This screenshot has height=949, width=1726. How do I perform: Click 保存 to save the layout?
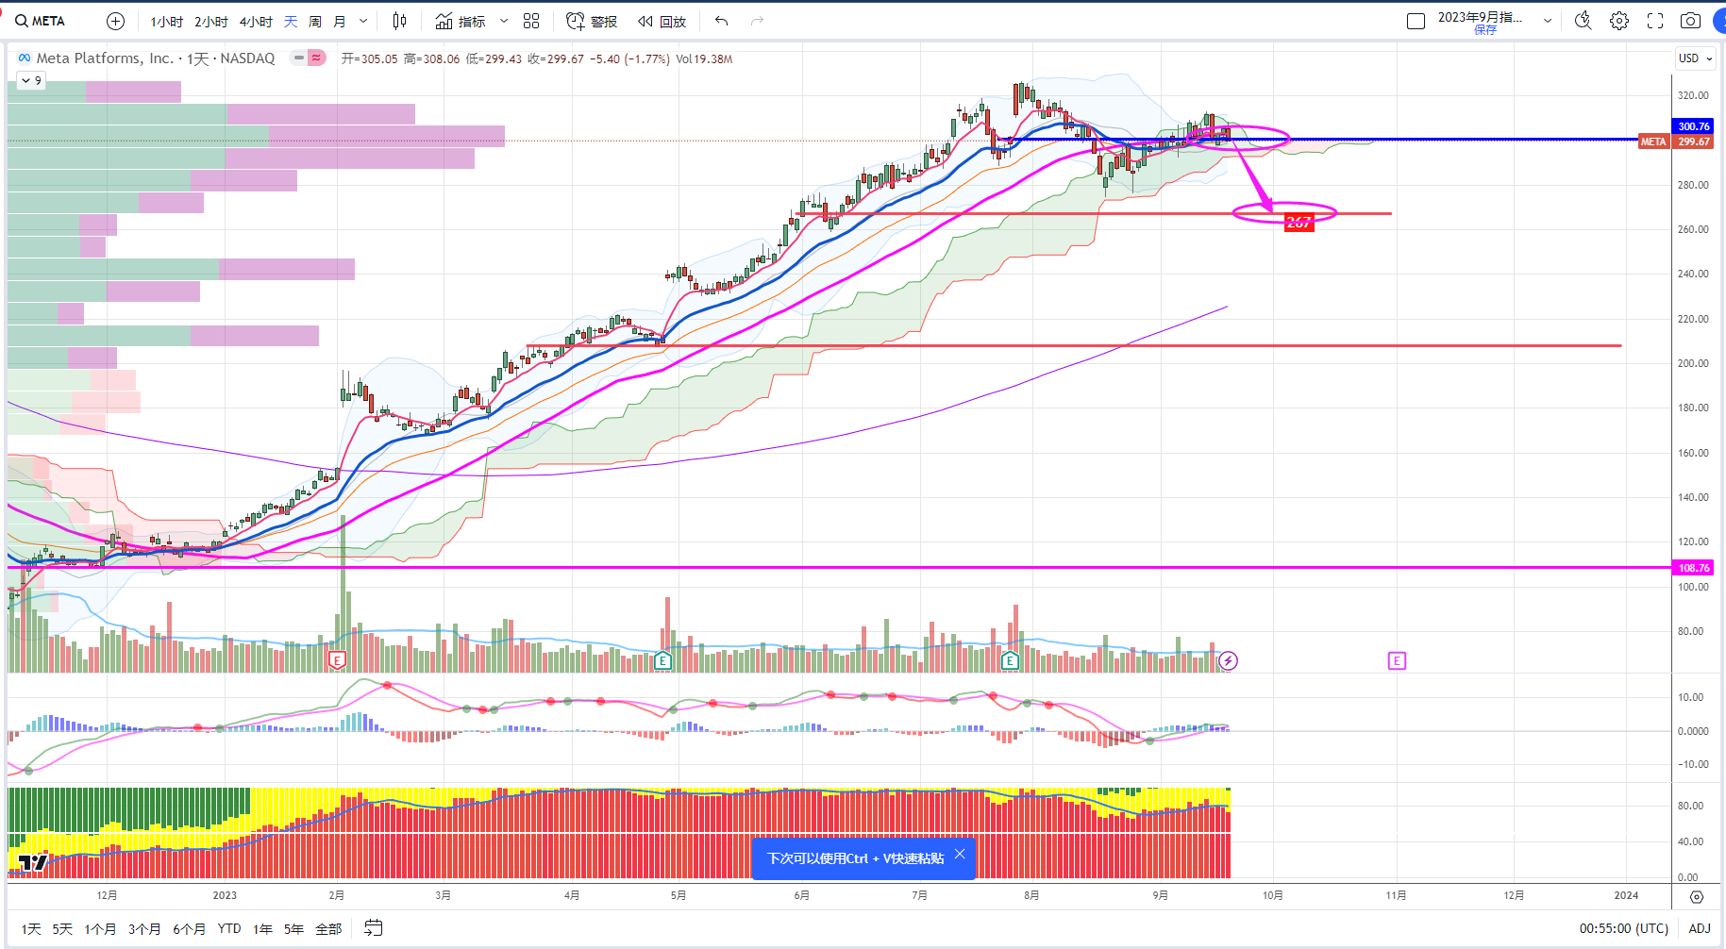click(1485, 30)
